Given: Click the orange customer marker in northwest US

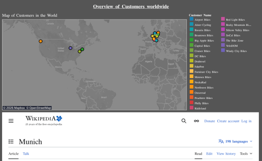Looking at the screenshot, I should (x=41, y=41).
